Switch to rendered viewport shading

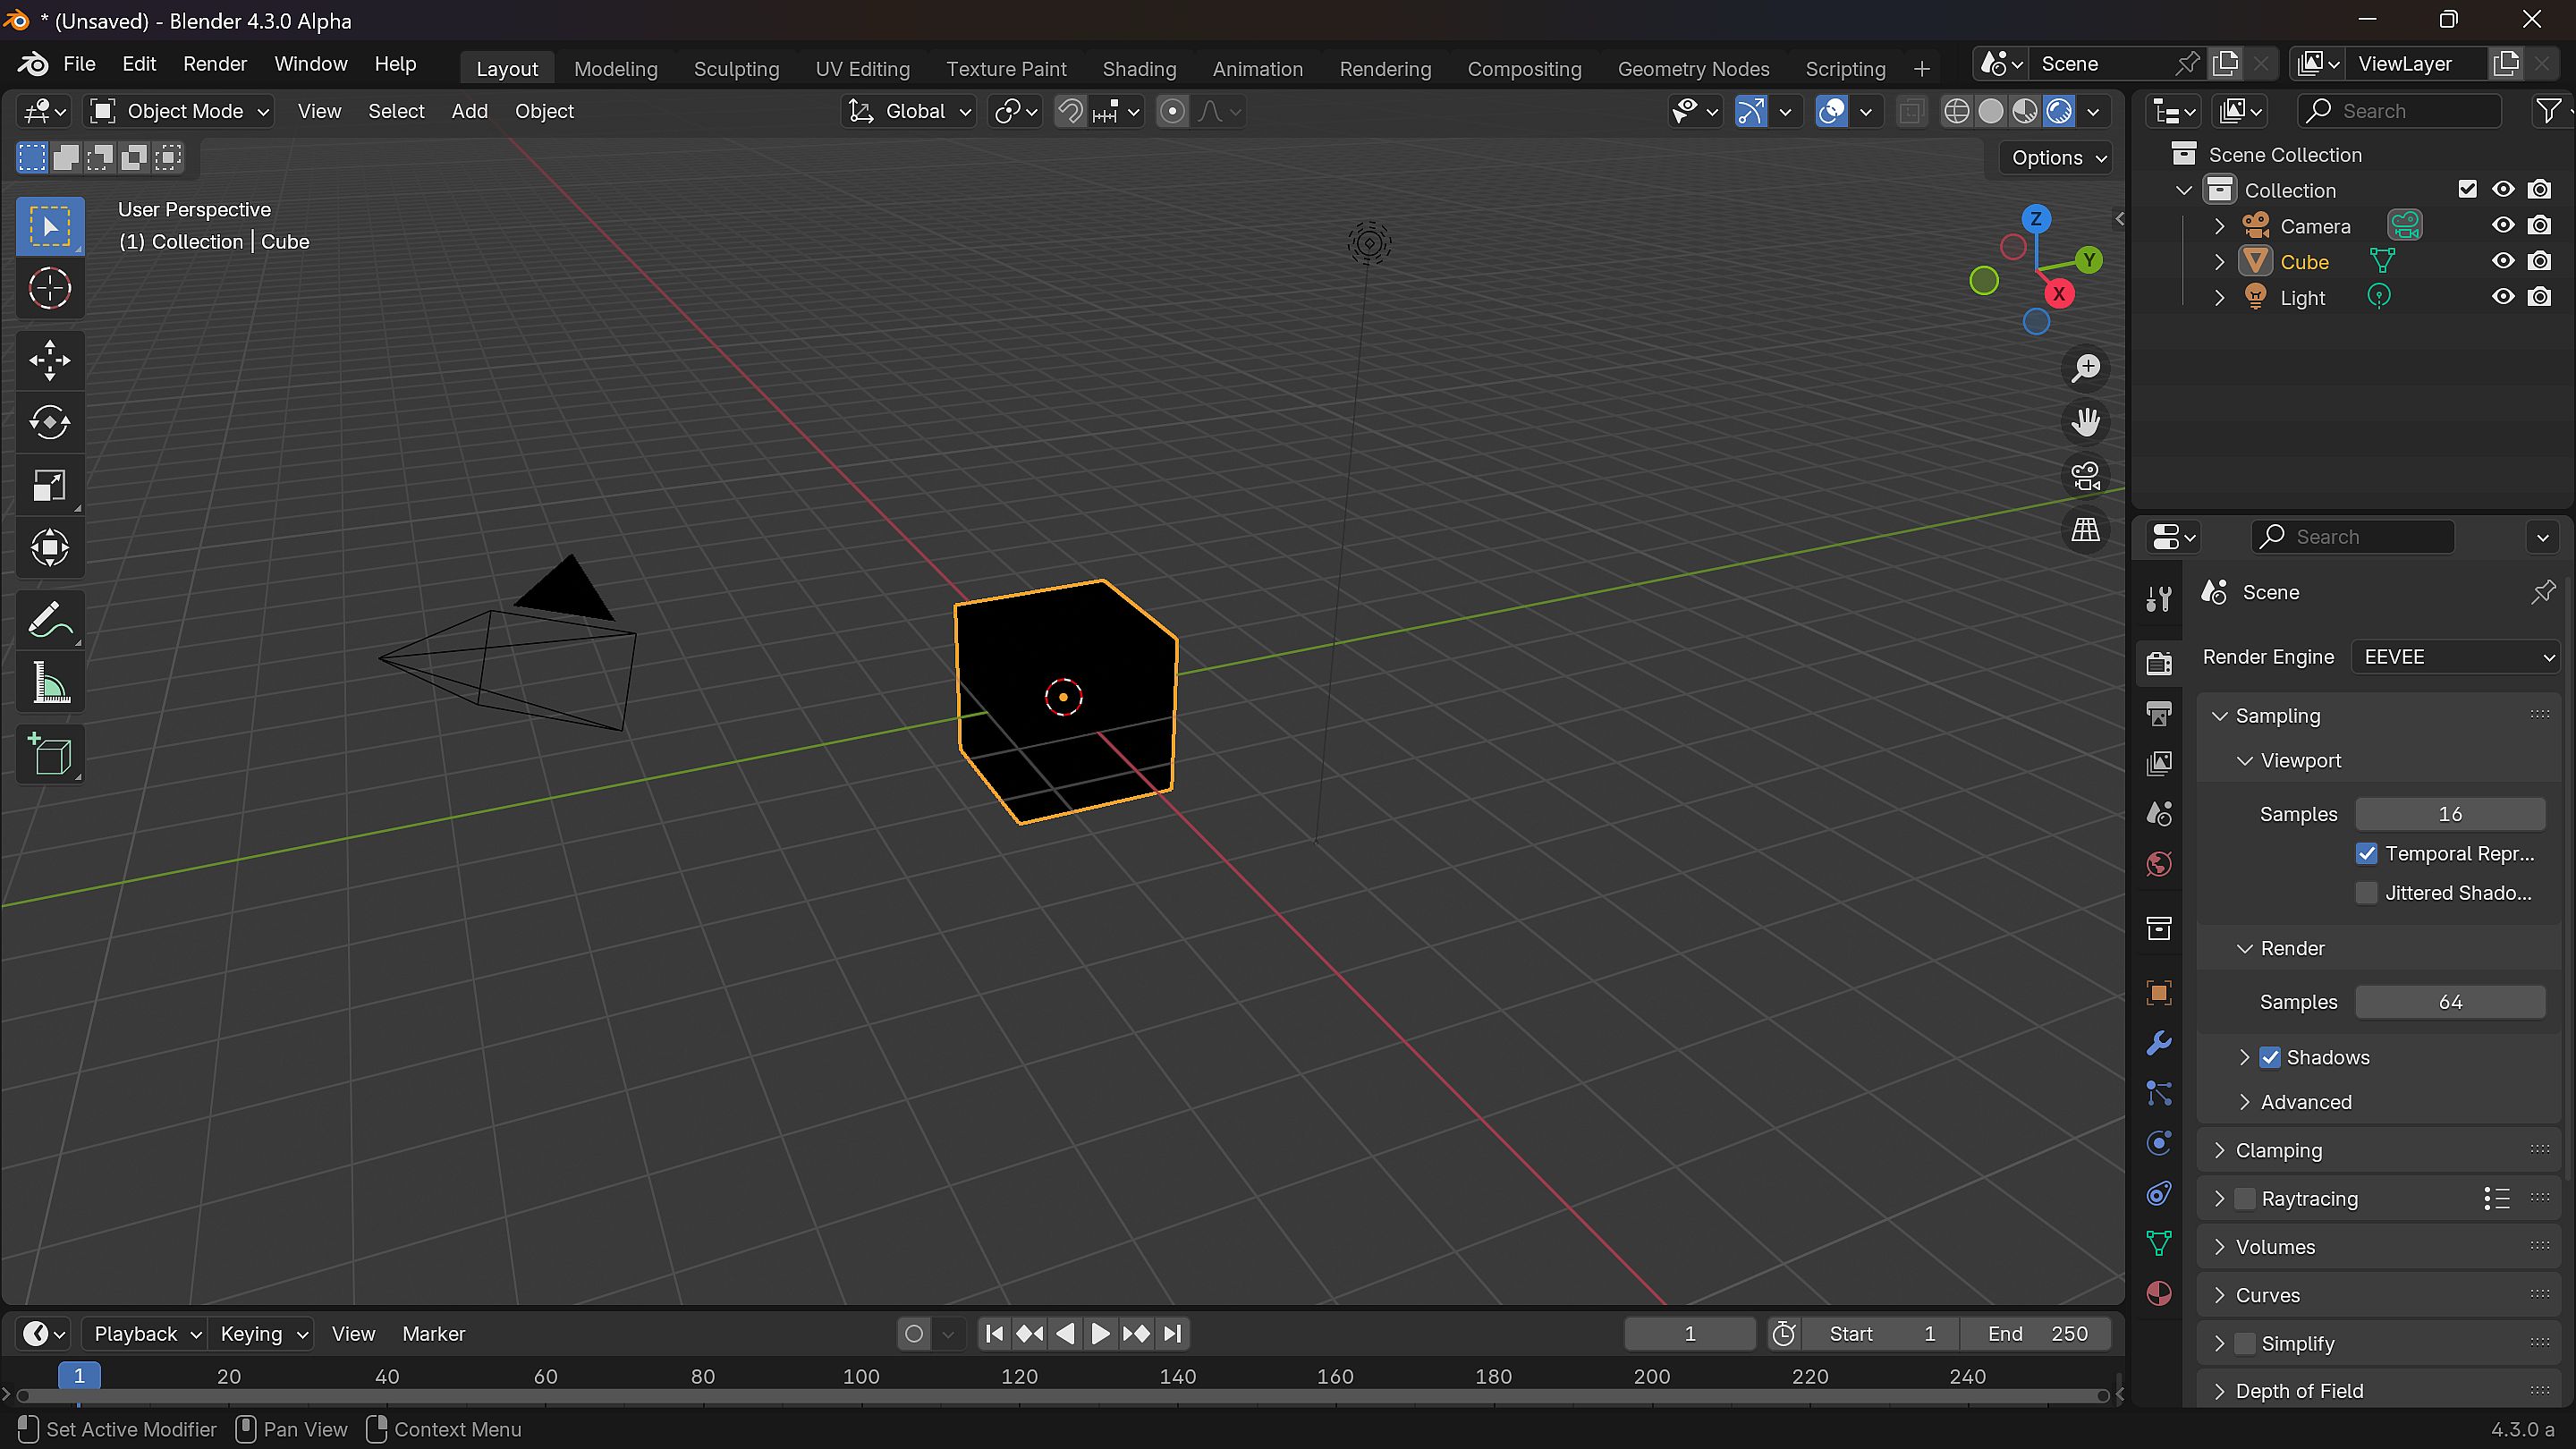(x=2059, y=111)
